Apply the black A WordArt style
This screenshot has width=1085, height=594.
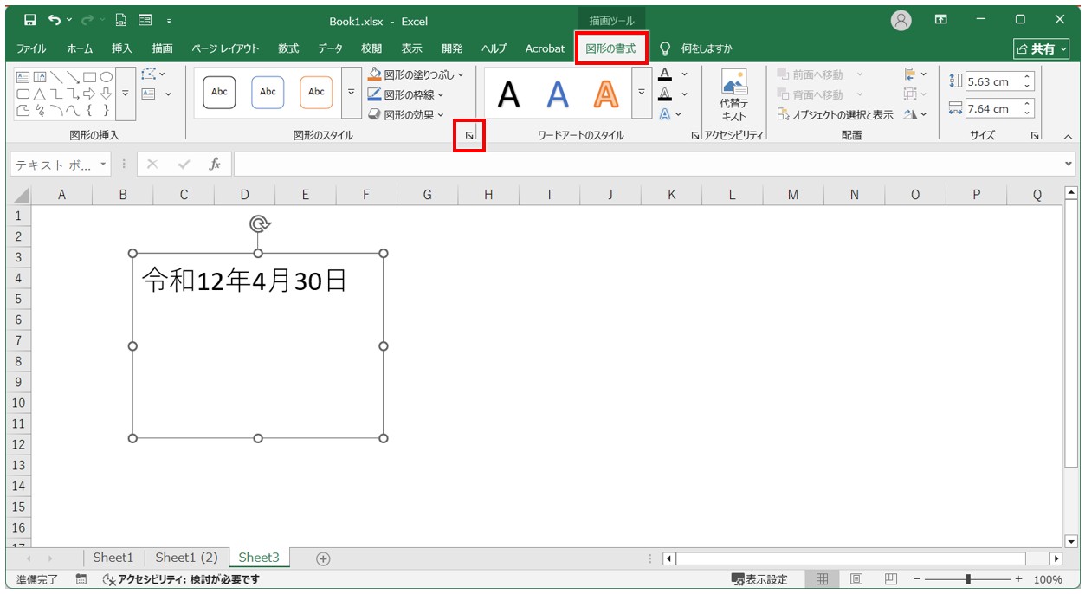tap(509, 94)
